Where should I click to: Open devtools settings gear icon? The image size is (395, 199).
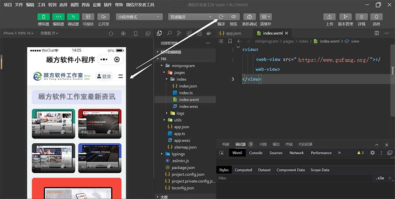[x=373, y=153]
